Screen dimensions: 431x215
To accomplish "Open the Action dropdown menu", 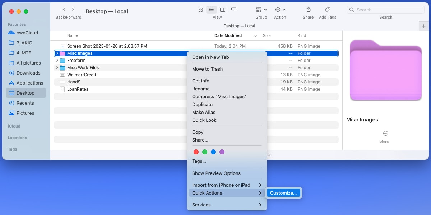I will click(x=280, y=10).
